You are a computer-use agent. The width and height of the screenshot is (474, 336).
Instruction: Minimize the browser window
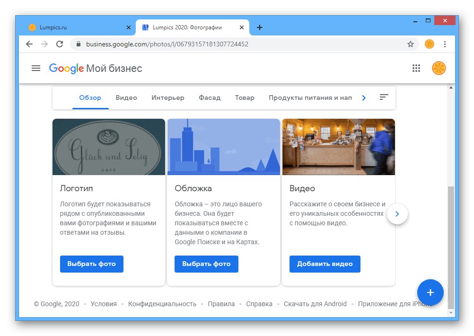coord(415,21)
